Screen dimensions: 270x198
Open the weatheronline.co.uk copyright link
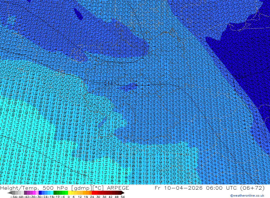click(x=247, y=196)
